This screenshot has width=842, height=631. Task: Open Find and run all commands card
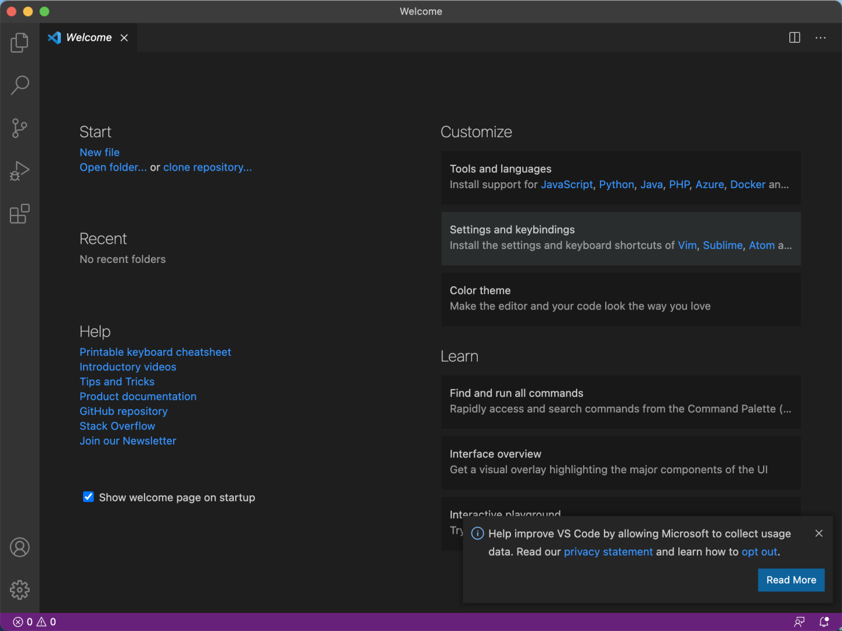pyautogui.click(x=621, y=402)
